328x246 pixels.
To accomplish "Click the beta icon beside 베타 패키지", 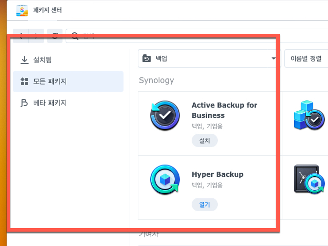I will click(x=24, y=103).
